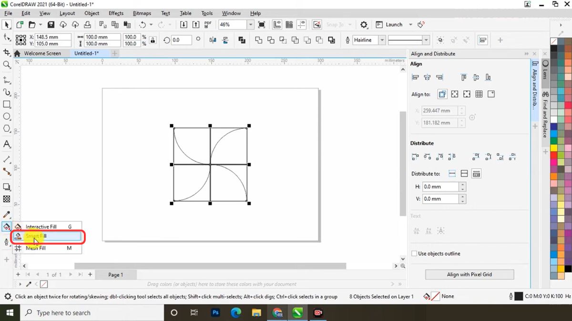The image size is (572, 321).
Task: Open the Object menu
Action: tap(92, 13)
